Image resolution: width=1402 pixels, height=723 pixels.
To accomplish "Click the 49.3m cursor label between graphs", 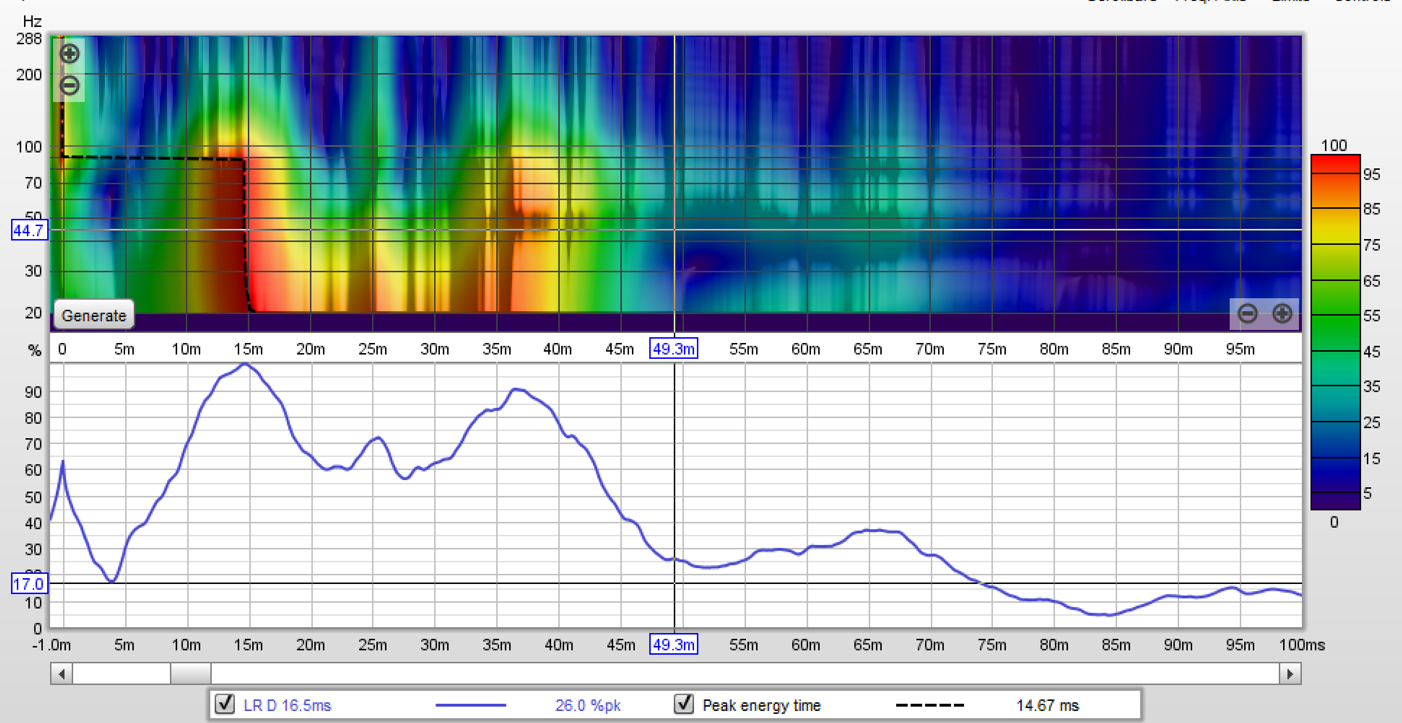I will click(x=673, y=349).
